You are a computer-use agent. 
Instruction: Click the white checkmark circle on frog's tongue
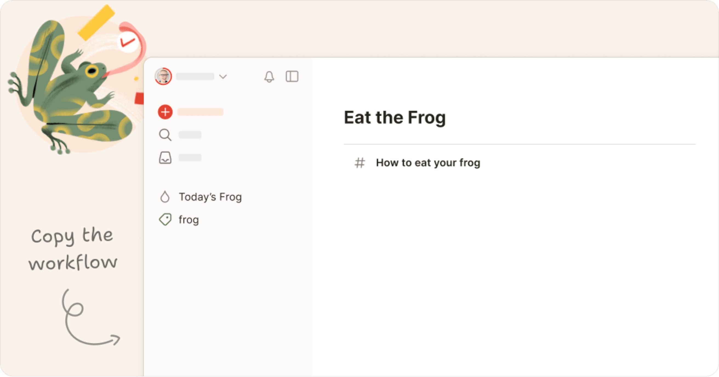point(128,42)
